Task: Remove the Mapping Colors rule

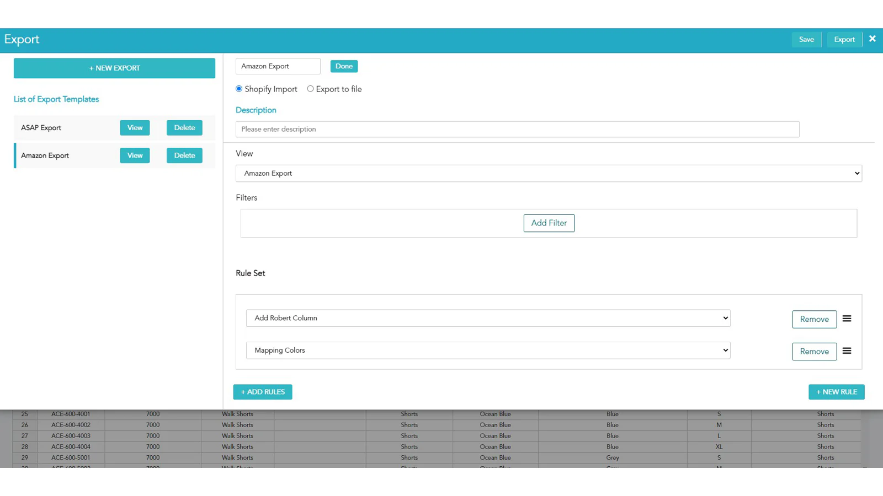Action: click(x=814, y=352)
